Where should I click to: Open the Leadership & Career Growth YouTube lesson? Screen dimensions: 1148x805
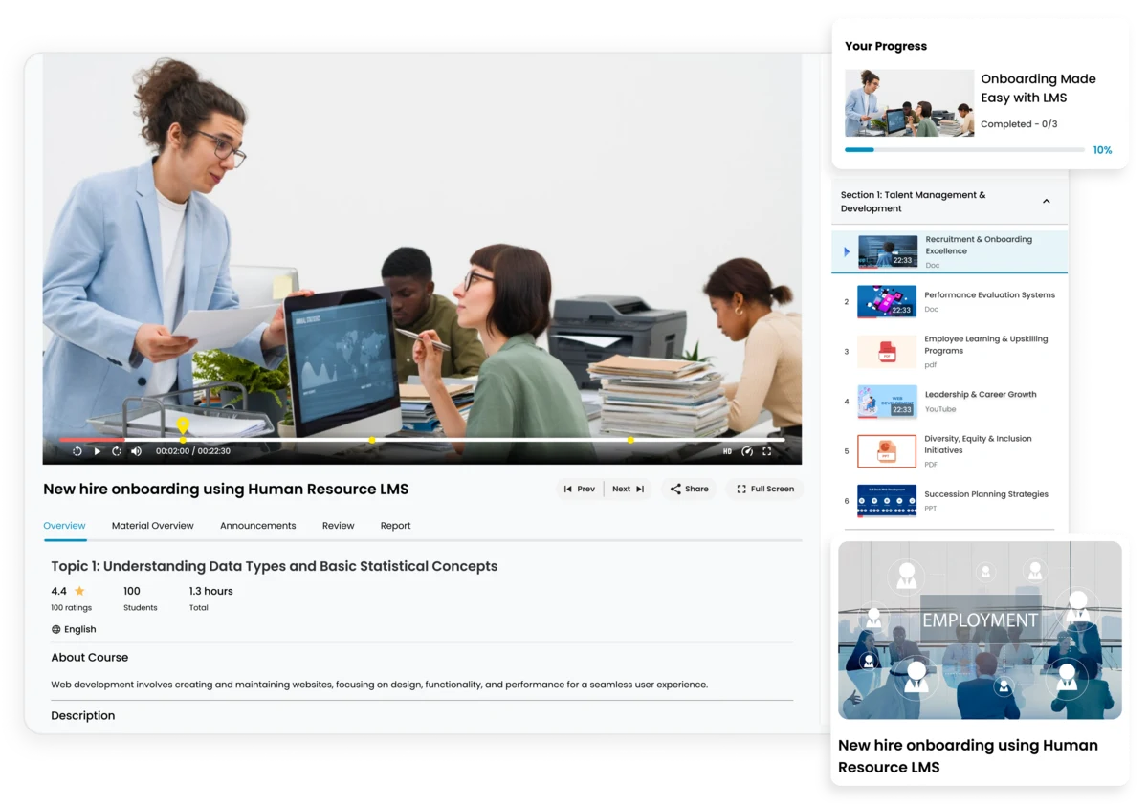[x=981, y=400]
